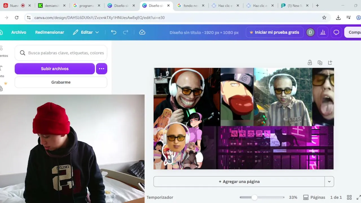Switch to the first 'Haz clic e' tab
Image resolution: width=361 pixels, height=203 pixels.
click(x=225, y=6)
